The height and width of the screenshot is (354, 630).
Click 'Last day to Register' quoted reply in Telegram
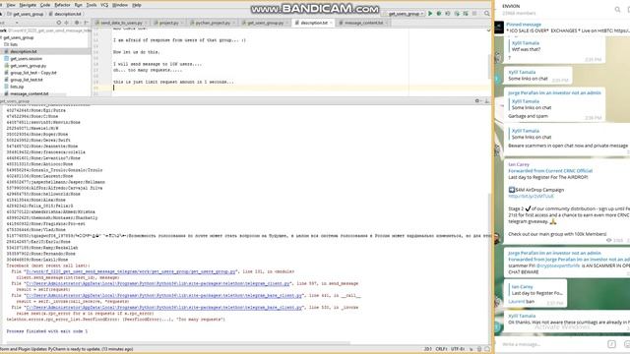tap(536, 290)
